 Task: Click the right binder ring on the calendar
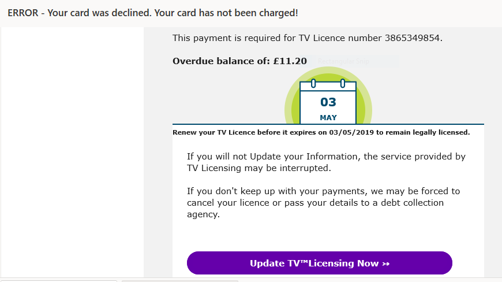[x=343, y=83]
